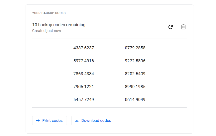Click the refresh icon to regenerate backup codes
Viewport: 216px width, 136px height.
170,27
